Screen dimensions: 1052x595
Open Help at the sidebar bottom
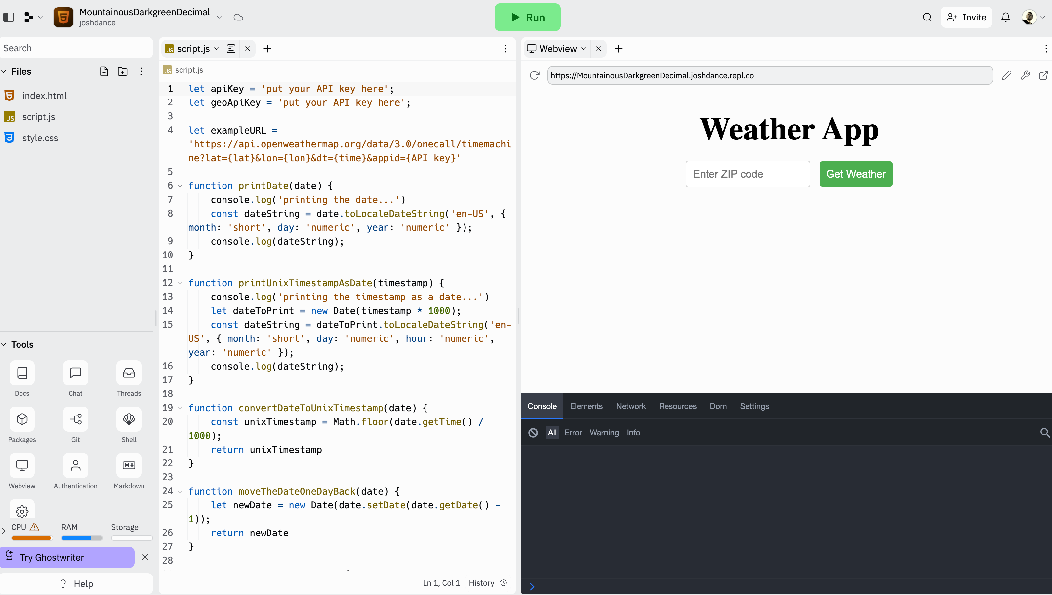point(76,583)
